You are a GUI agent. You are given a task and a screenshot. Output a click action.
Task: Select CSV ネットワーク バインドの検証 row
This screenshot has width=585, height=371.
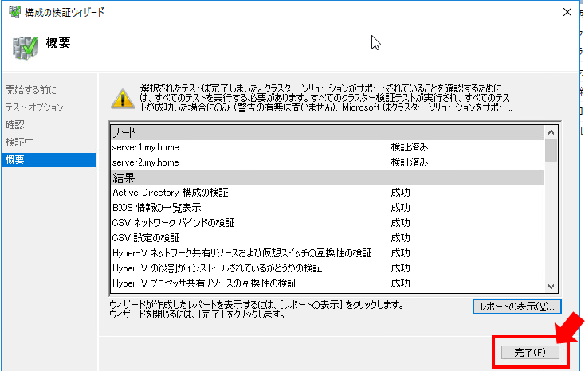(328, 223)
